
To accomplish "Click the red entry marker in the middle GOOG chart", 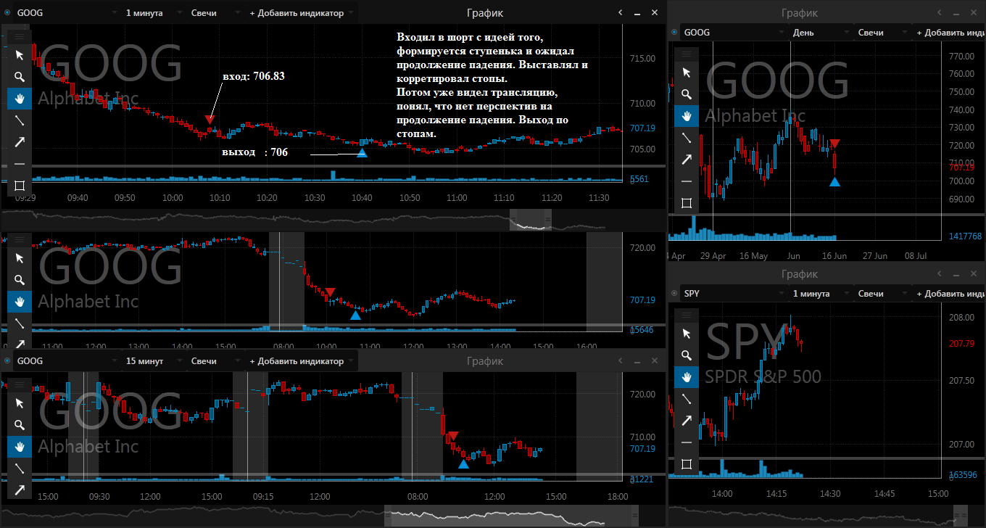I will pyautogui.click(x=330, y=292).
